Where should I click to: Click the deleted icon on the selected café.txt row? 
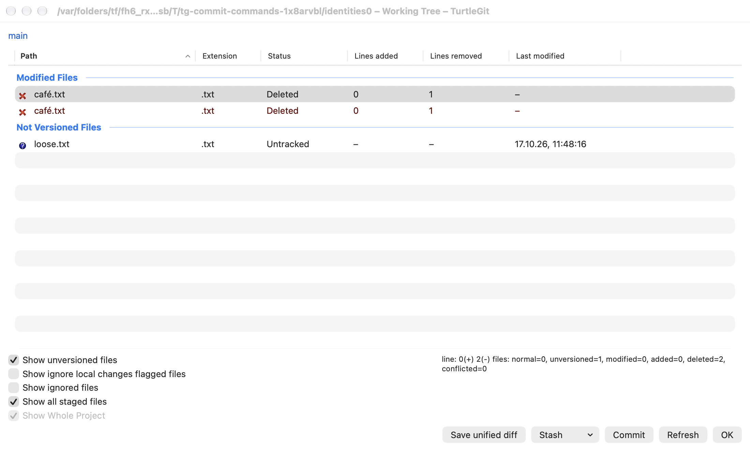point(22,96)
